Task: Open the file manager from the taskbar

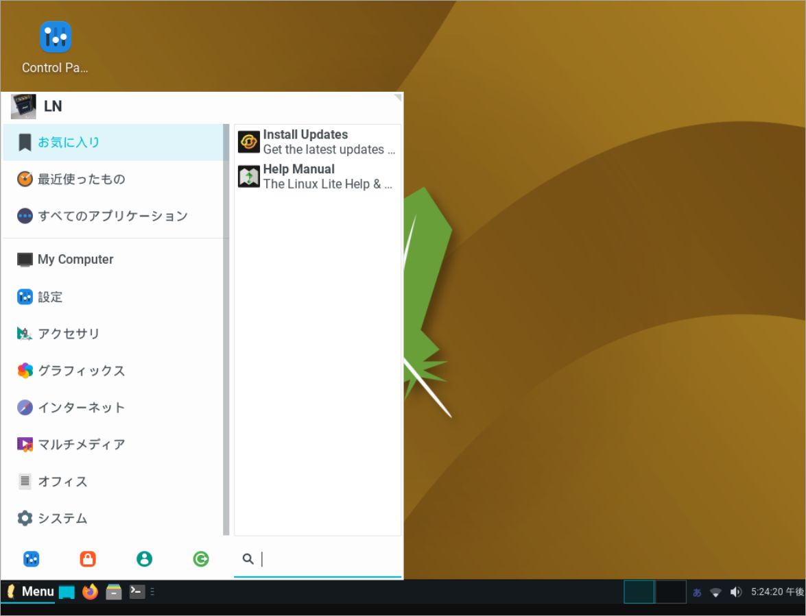Action: pyautogui.click(x=113, y=591)
